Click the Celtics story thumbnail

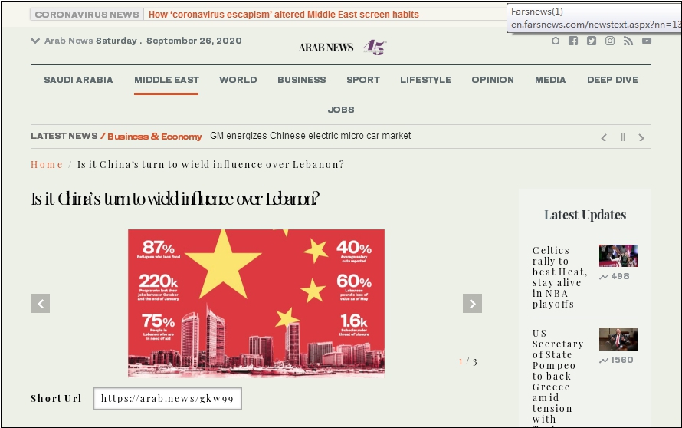618,255
